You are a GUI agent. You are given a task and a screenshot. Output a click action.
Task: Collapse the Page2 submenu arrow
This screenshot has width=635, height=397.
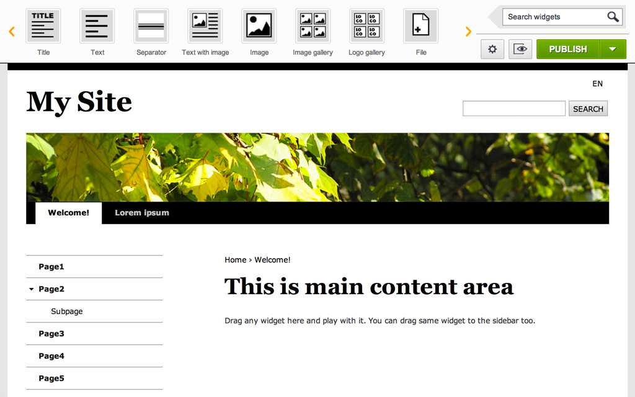tap(31, 289)
